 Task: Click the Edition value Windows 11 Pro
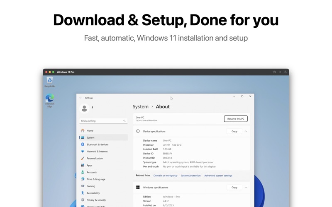(x=171, y=197)
